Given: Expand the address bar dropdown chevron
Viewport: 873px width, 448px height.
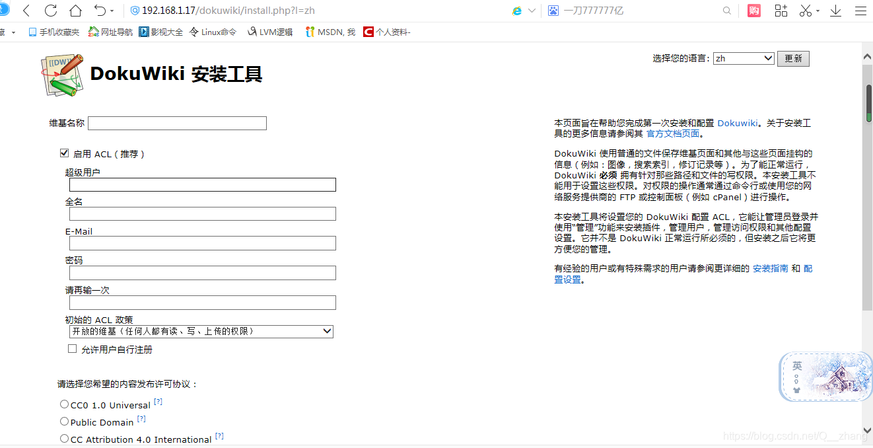Looking at the screenshot, I should tap(532, 11).
